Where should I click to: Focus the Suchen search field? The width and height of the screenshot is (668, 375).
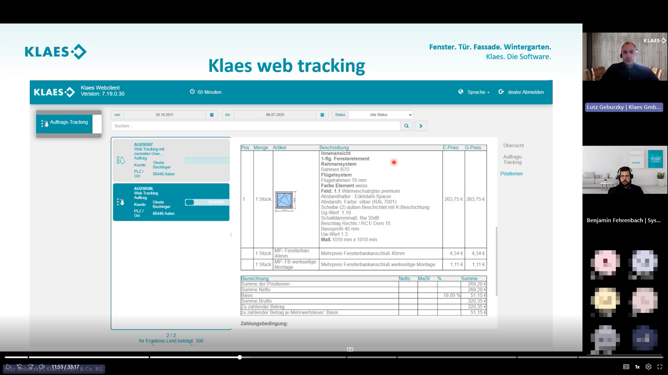coord(255,126)
